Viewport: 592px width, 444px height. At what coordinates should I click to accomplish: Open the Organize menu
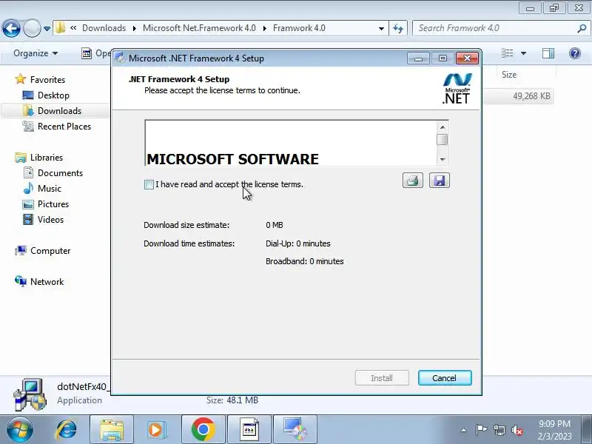[36, 53]
